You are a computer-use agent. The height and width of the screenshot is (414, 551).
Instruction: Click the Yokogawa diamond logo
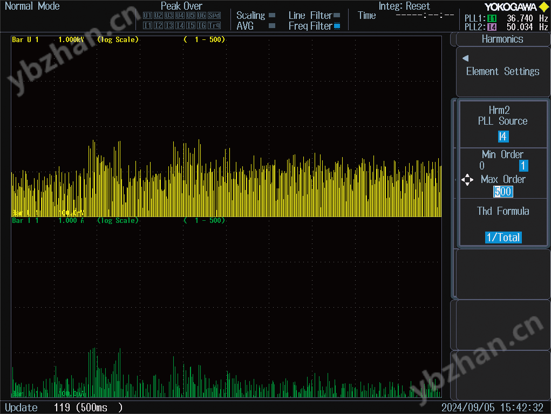click(544, 6)
